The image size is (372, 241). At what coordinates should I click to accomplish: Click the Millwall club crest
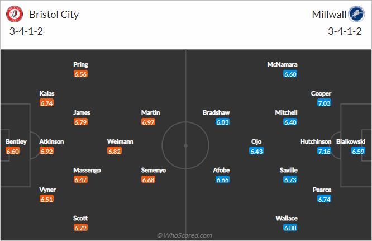[x=356, y=14]
